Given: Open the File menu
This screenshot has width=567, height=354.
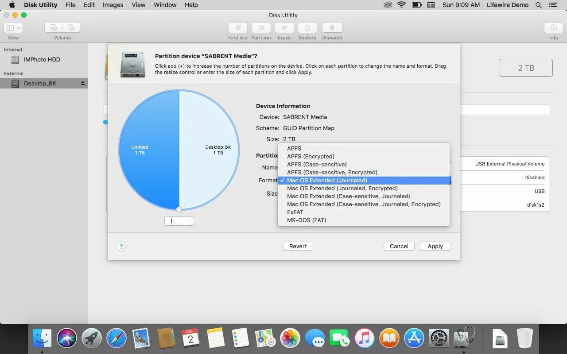Looking at the screenshot, I should pos(70,5).
